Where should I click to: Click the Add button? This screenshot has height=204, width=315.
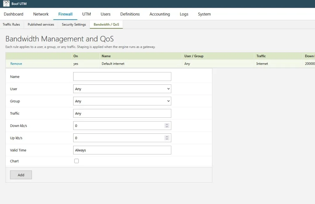coord(21,175)
